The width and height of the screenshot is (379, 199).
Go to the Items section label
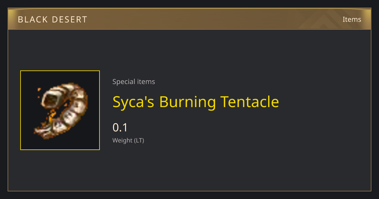point(352,19)
